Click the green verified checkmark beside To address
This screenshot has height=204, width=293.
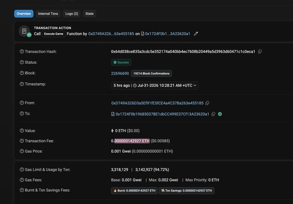tap(220, 114)
